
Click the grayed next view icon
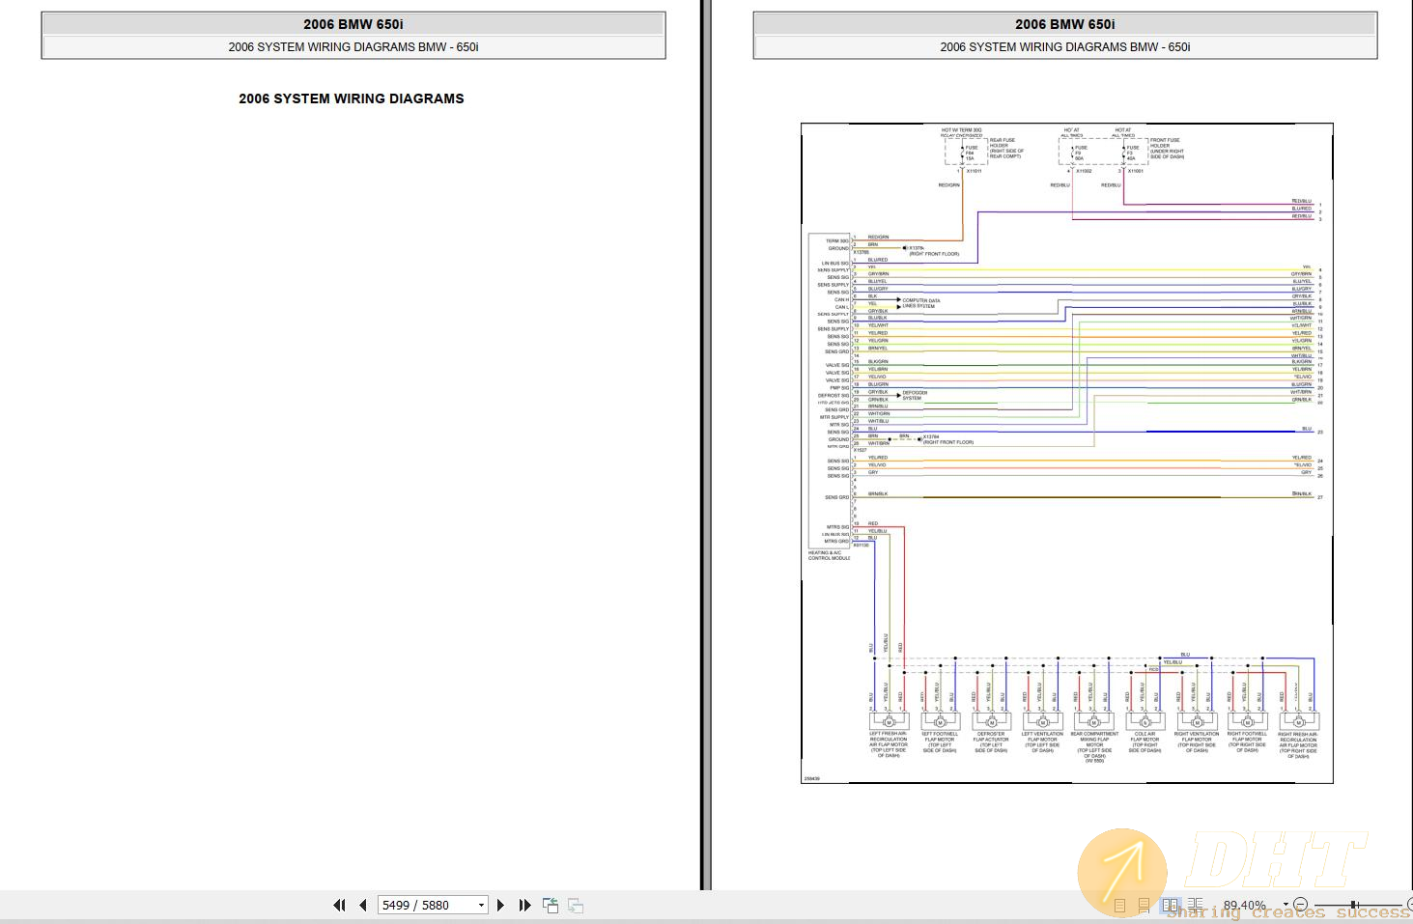576,905
